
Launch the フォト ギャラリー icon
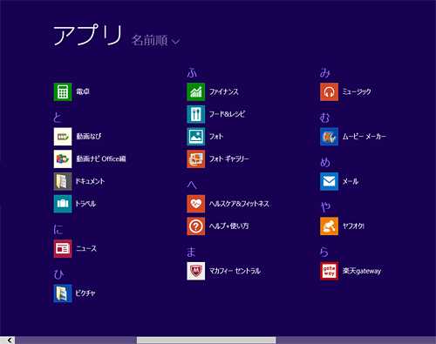point(196,159)
